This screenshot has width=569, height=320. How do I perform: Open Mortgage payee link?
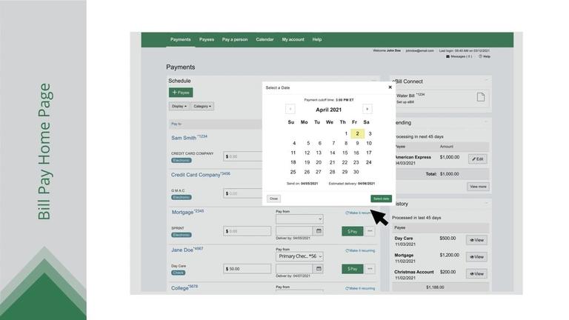coord(187,212)
